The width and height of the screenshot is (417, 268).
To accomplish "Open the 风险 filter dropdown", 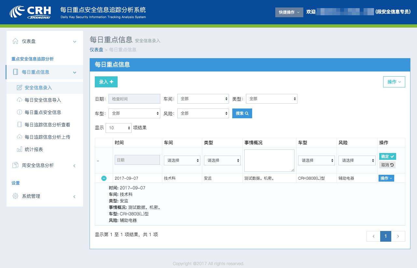I will (203, 113).
